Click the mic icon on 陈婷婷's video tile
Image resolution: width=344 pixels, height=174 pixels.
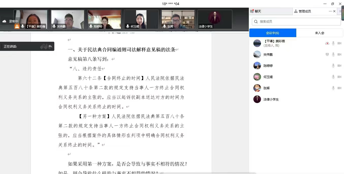91,26
